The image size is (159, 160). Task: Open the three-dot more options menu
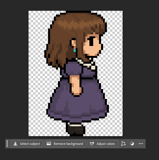141,144
